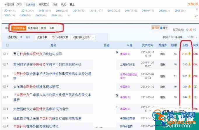Screen dimensions: 199x130
Task: Download the article '西方针灸和中医针灸的比较与启示'
Action: click(189, 54)
